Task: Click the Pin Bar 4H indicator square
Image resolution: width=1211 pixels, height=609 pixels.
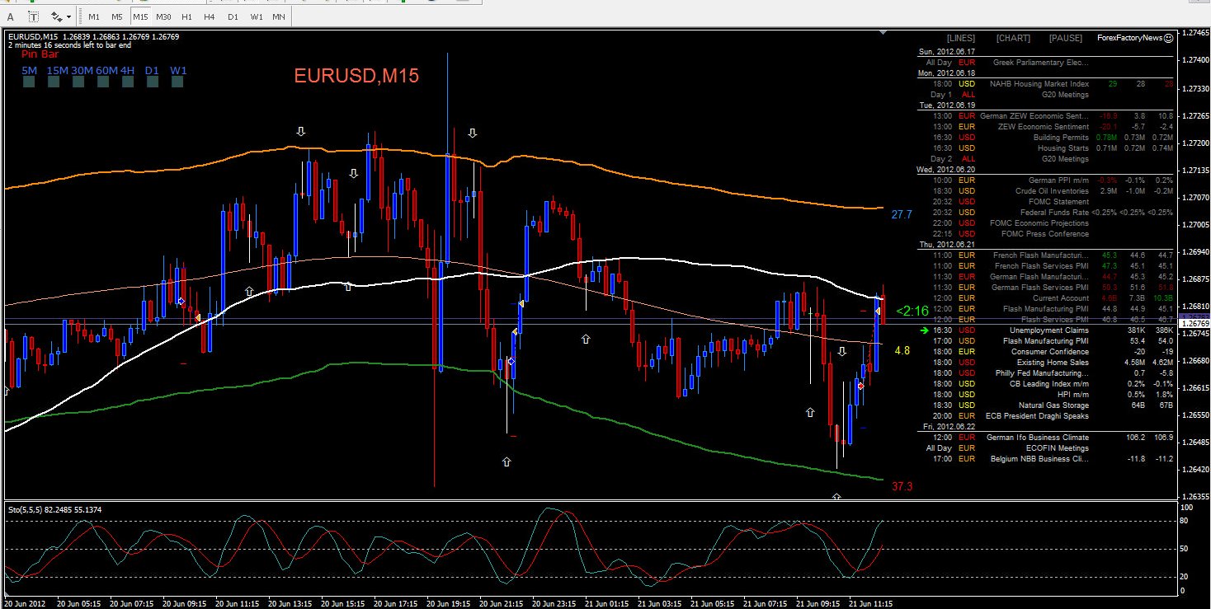Action: point(128,83)
